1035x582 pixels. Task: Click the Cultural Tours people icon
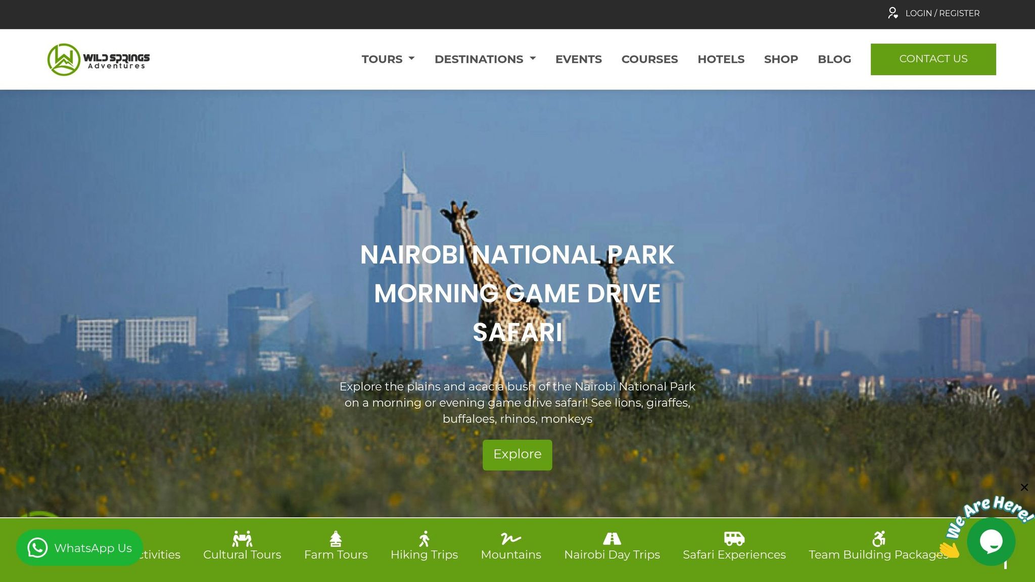[242, 539]
